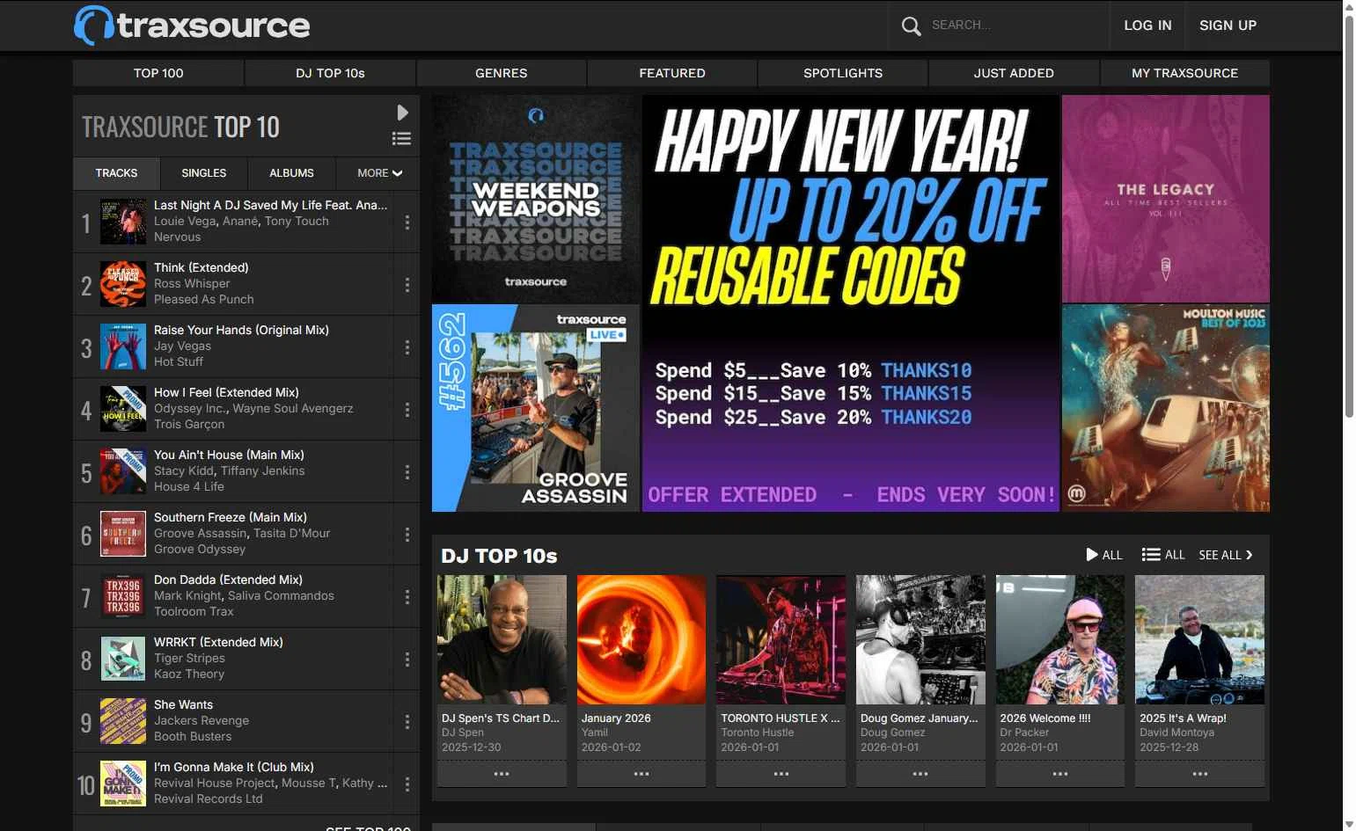Switch to the ALBUMS tab
Image resolution: width=1356 pixels, height=831 pixels.
coord(291,173)
